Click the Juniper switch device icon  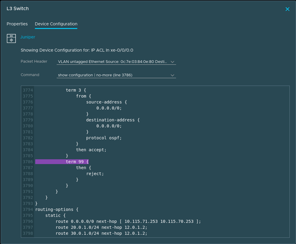[x=11, y=38]
